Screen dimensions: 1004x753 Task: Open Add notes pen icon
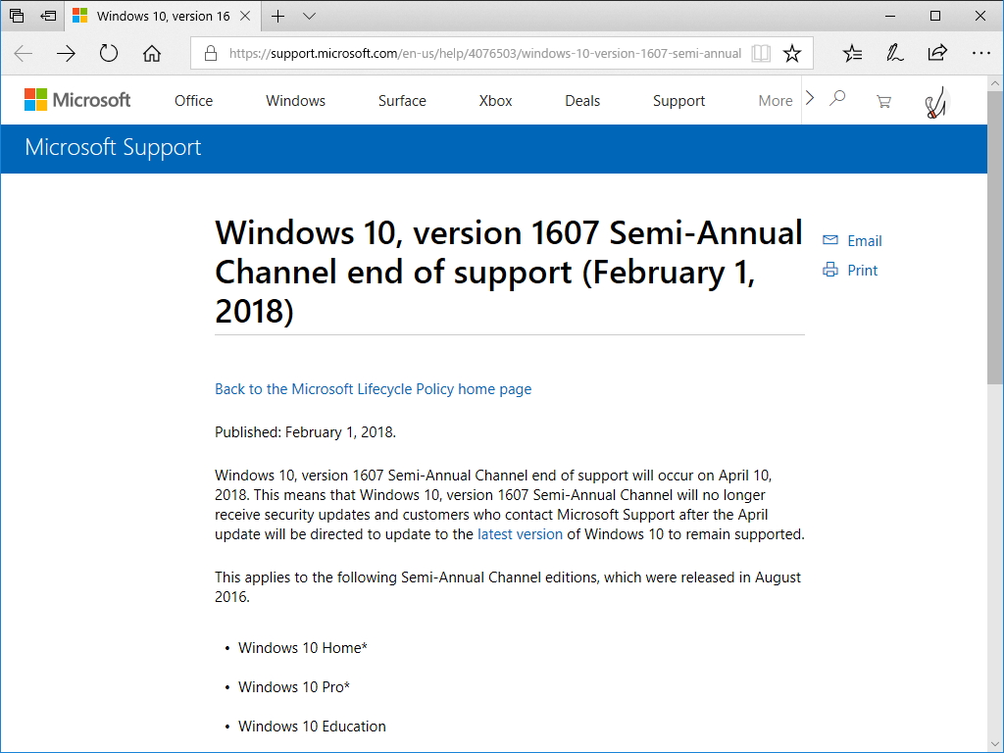(894, 54)
